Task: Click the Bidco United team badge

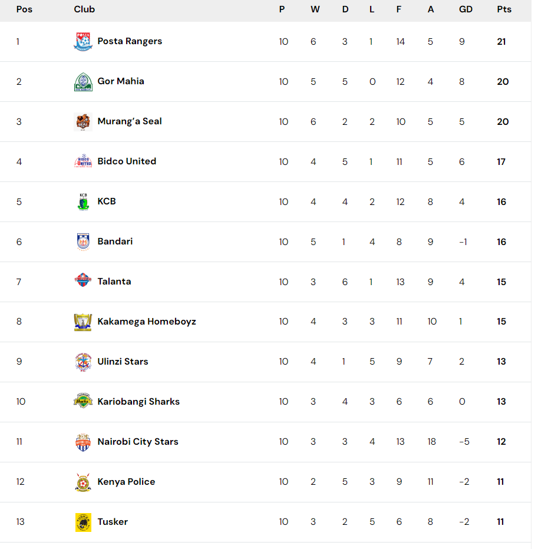Action: (x=83, y=161)
